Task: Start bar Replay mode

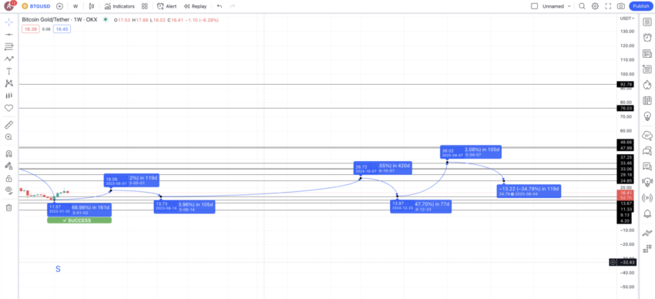Action: (195, 6)
